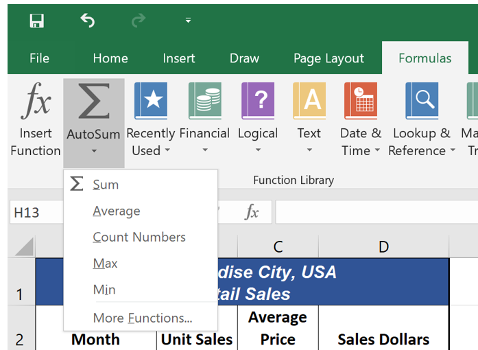
Task: Expand the Logical dropdown arrow
Action: coord(258,150)
